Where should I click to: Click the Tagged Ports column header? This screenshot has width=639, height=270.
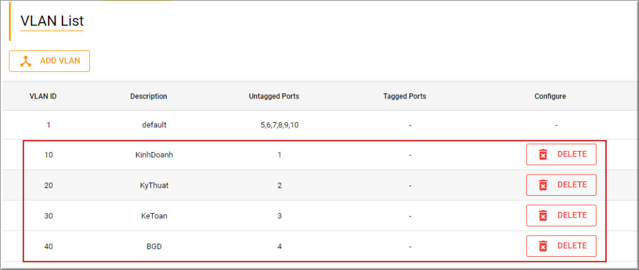pyautogui.click(x=404, y=97)
